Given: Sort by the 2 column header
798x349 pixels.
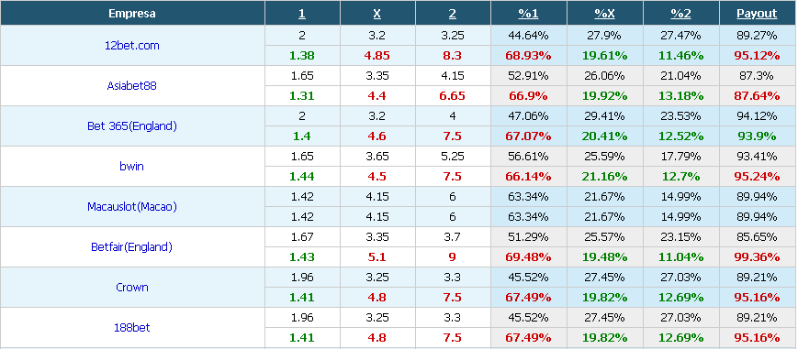Looking at the screenshot, I should coord(453,14).
